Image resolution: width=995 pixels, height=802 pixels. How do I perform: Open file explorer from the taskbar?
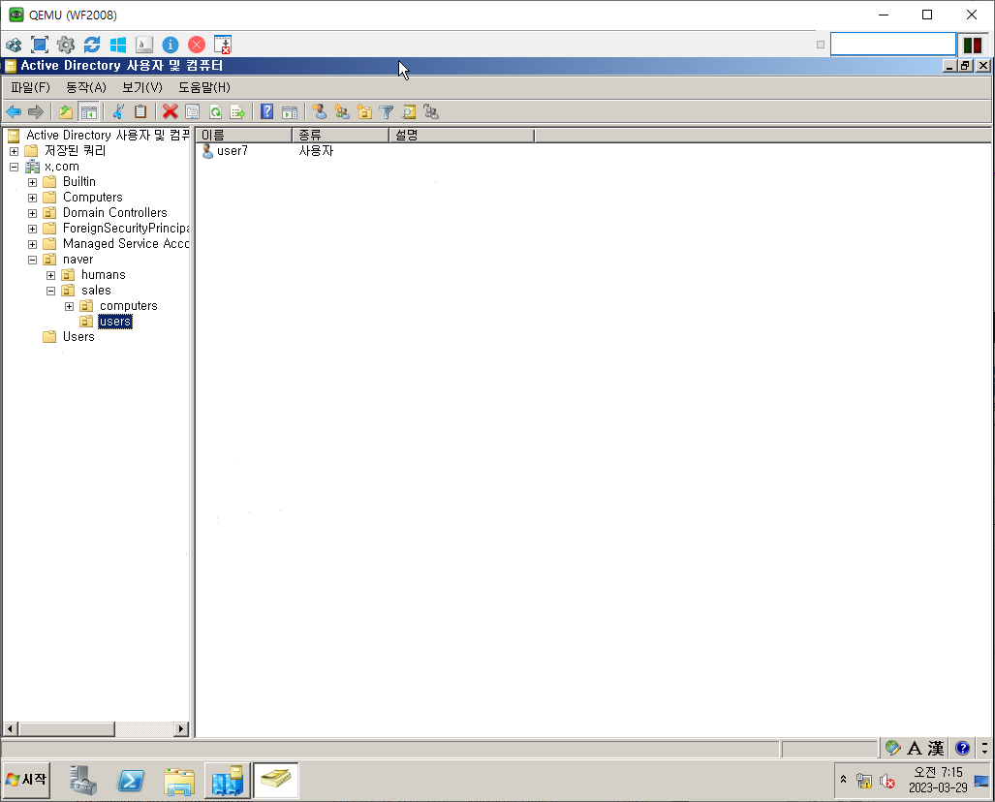(x=179, y=781)
